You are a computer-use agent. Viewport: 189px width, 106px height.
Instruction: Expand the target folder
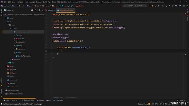(x=6, y=66)
